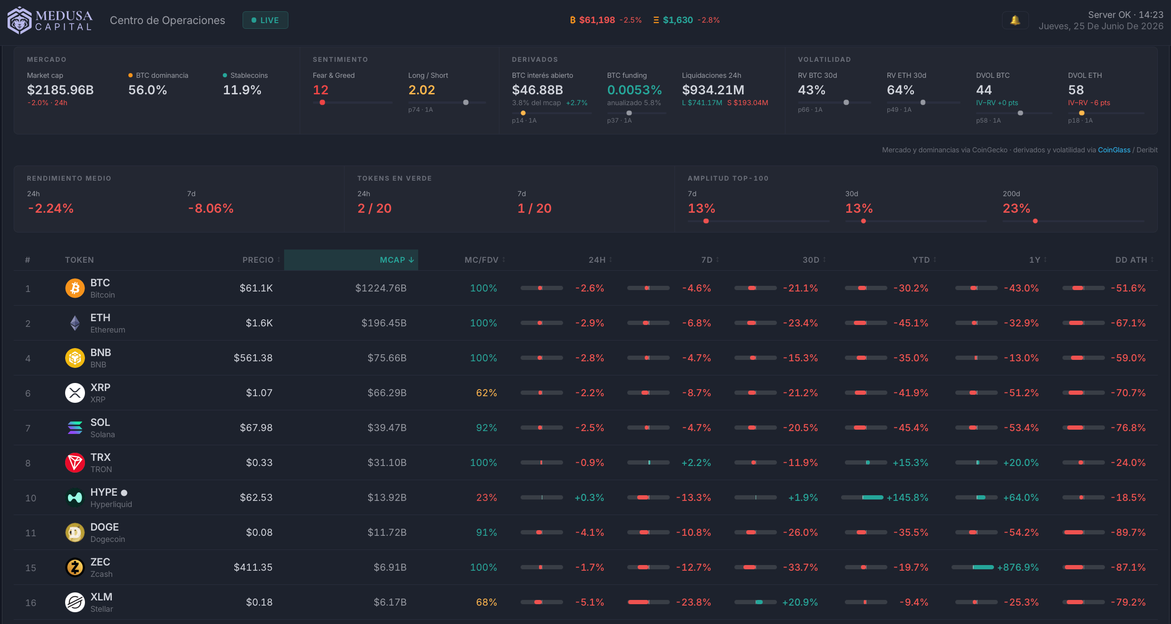Sort table by 7D column

pos(710,260)
